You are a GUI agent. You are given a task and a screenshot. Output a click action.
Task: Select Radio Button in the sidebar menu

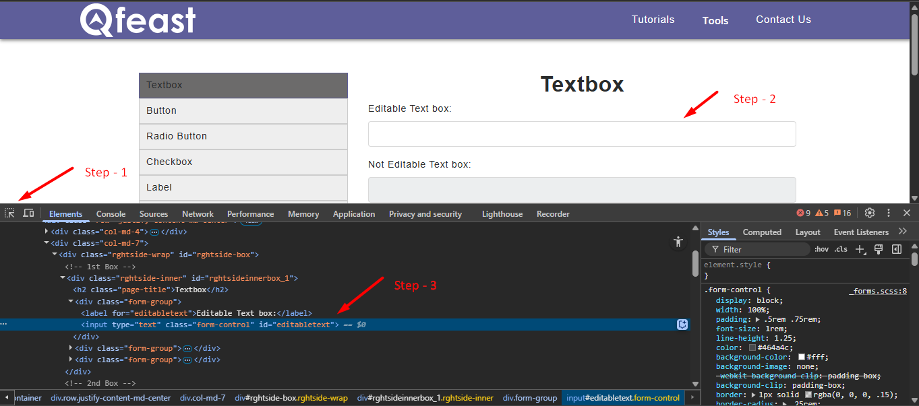click(243, 137)
